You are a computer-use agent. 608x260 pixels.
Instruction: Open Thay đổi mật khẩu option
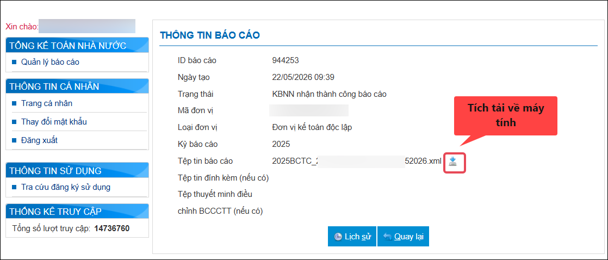[x=54, y=122]
